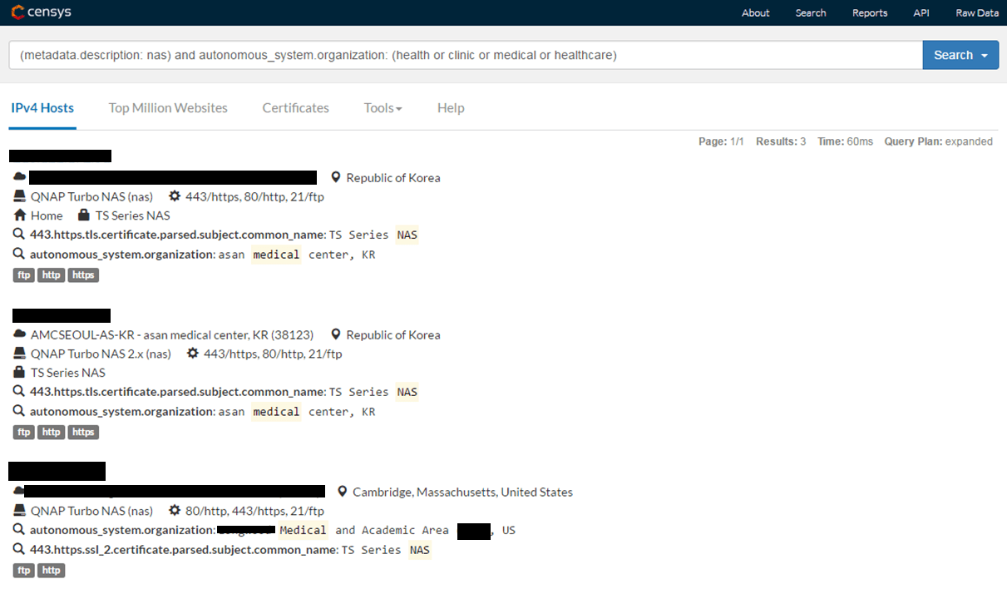Open the Certificates tab
The image size is (1007, 589).
click(x=295, y=108)
